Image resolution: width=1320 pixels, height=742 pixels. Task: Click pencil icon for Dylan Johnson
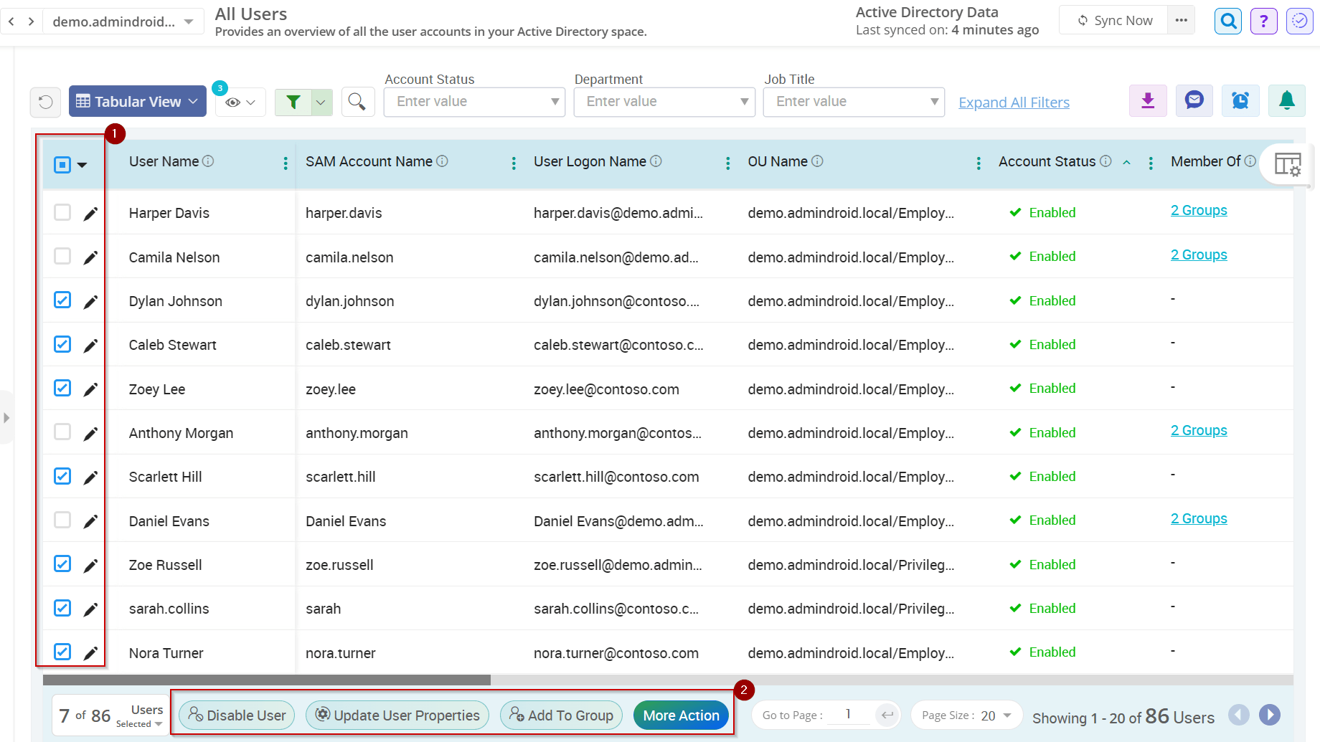click(90, 302)
